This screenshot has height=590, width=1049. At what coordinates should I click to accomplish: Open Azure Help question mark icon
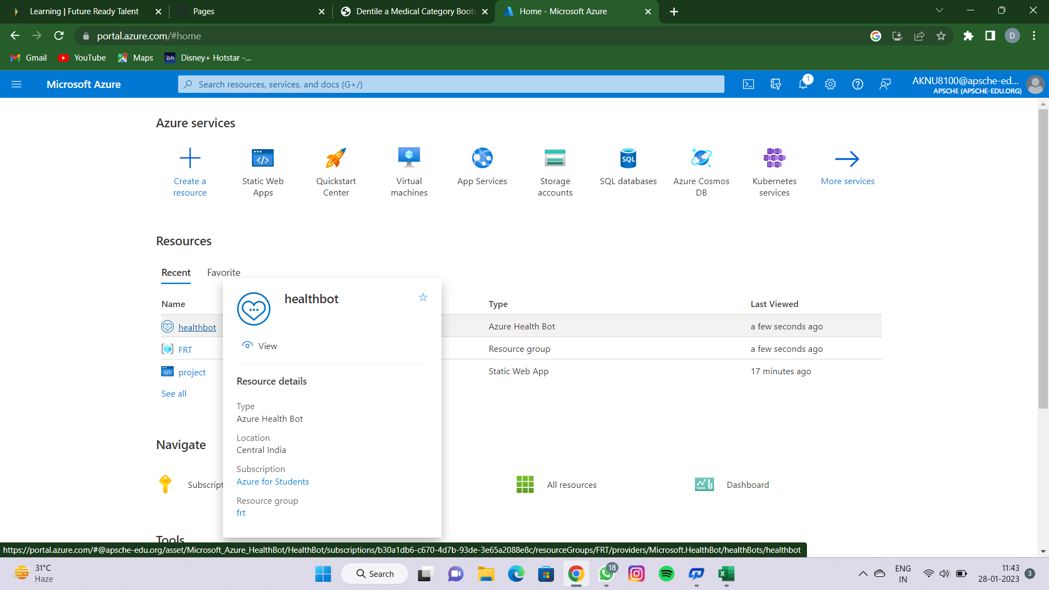(x=858, y=84)
